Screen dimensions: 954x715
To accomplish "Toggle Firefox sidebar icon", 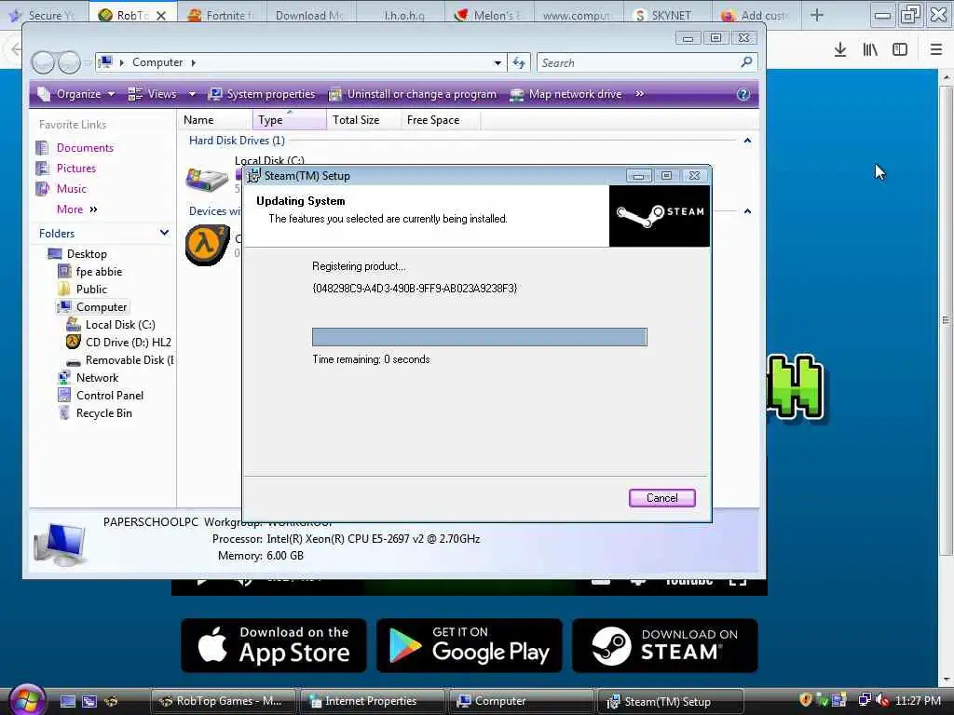I will pos(900,50).
